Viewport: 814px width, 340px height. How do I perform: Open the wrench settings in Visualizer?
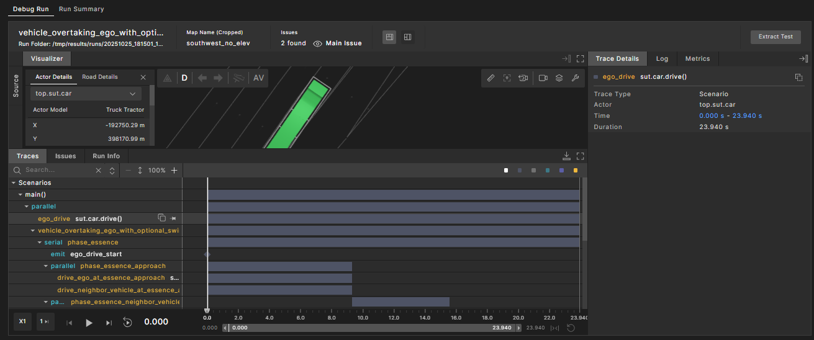coord(575,78)
